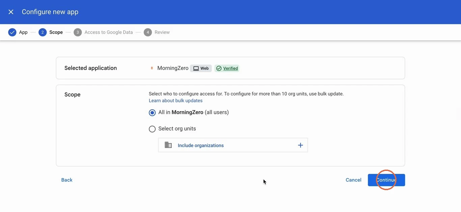Viewport: 461px width, 212px height.
Task: Open the Learn about bulk updates link
Action: (175, 101)
